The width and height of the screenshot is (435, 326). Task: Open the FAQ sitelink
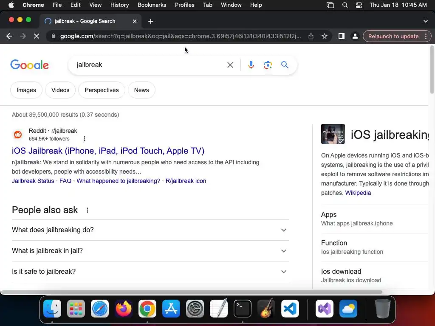[x=65, y=181]
